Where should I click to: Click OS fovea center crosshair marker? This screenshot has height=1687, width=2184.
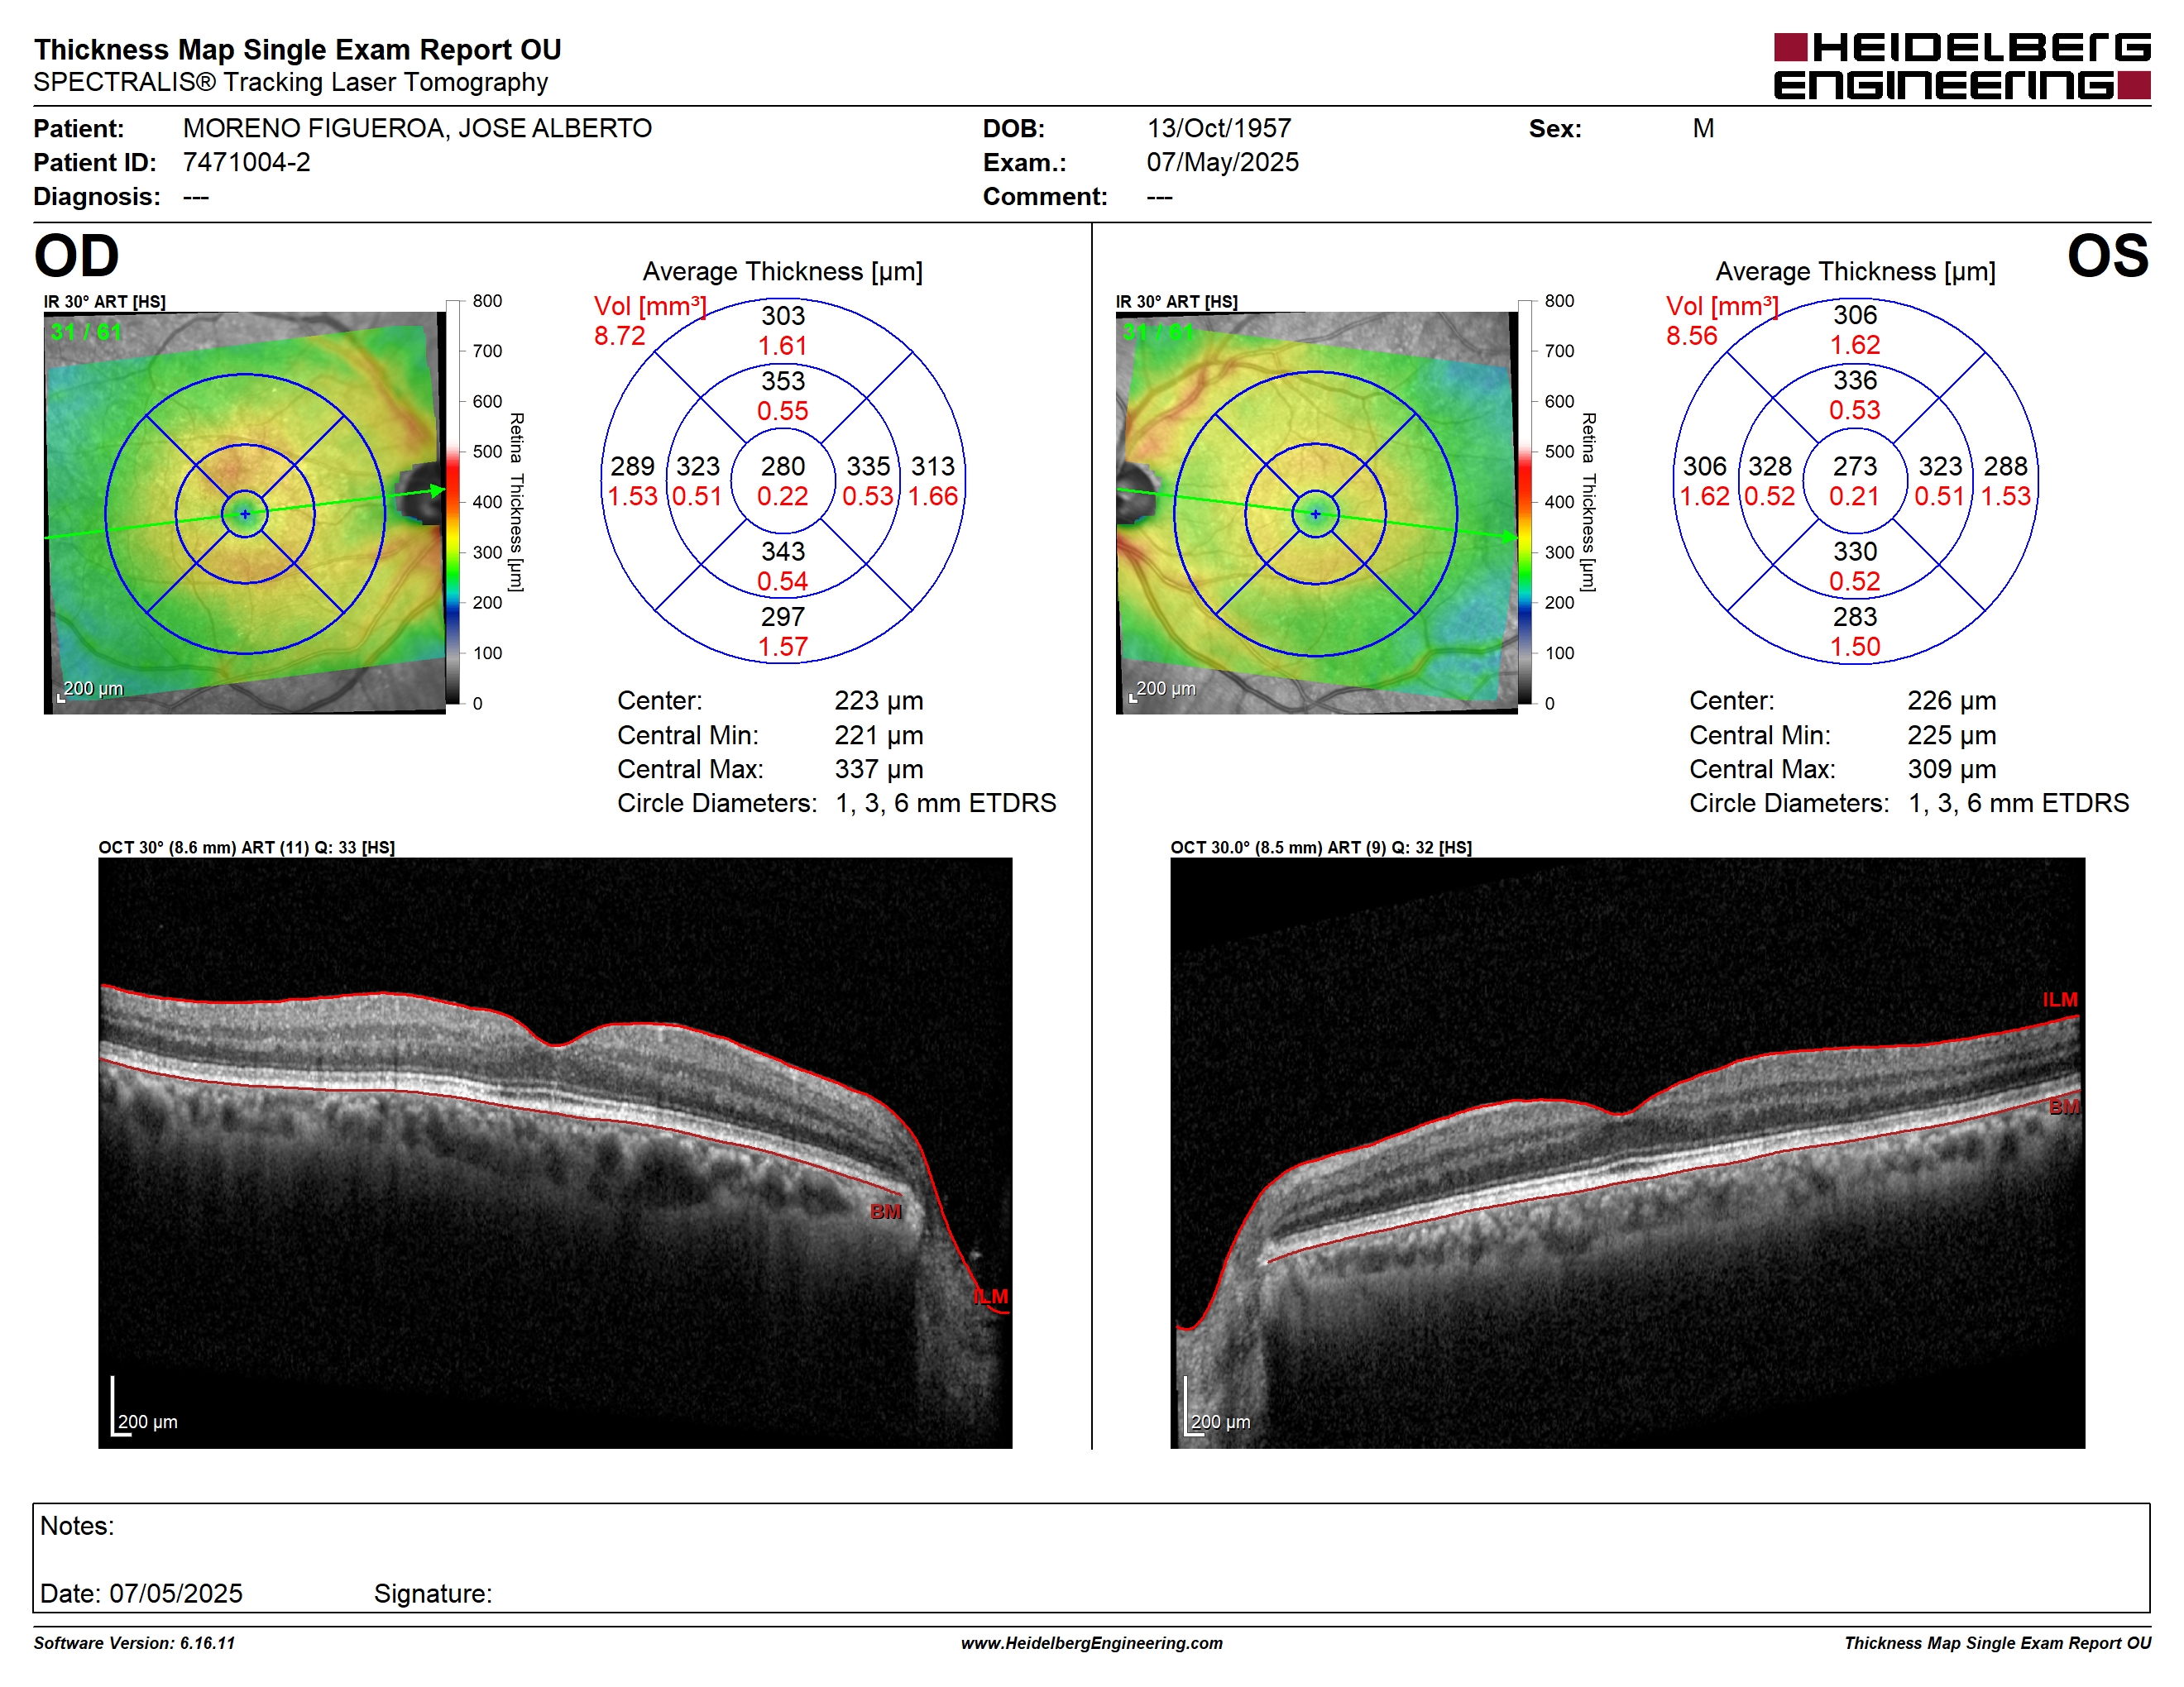(1315, 514)
